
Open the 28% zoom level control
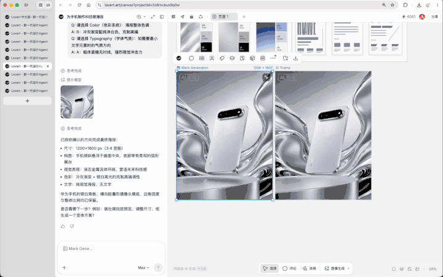point(433,269)
